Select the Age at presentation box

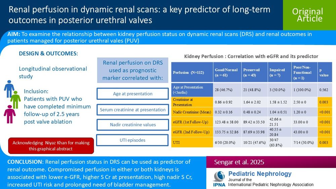point(133,94)
